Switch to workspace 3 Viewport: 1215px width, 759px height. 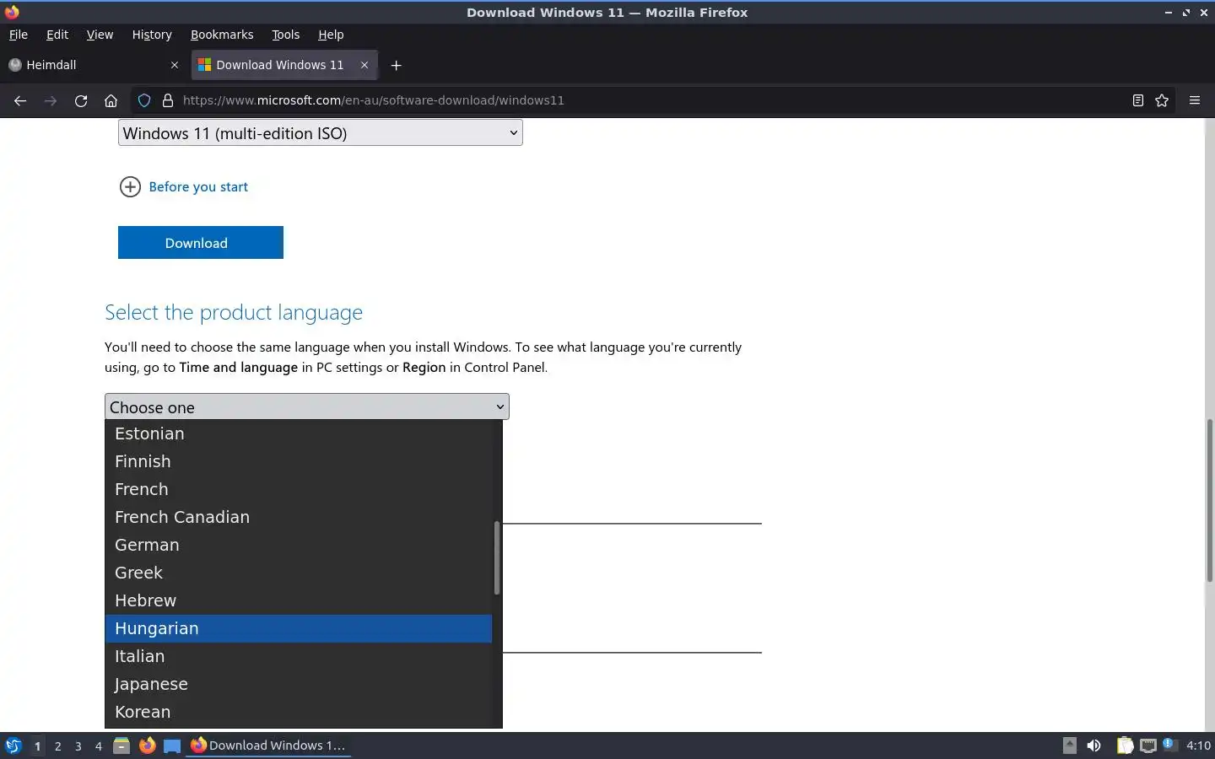(x=78, y=746)
